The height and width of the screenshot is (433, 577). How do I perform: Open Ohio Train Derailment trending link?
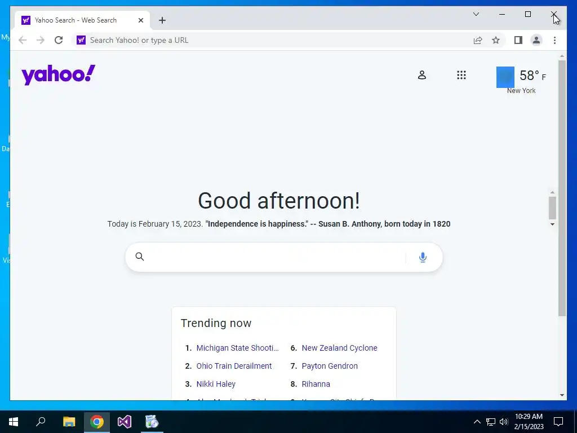(234, 366)
